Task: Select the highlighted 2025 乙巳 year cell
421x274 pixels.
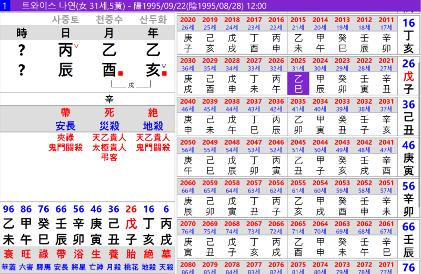Action: 298,83
